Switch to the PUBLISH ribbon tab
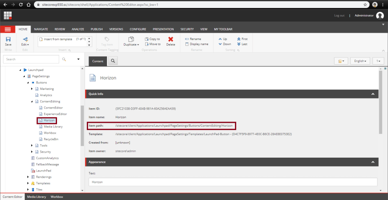388x200 pixels. (x=97, y=29)
